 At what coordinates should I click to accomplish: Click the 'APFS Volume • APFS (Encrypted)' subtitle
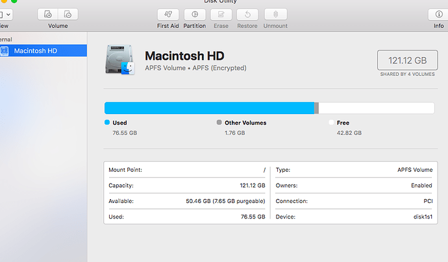[195, 68]
